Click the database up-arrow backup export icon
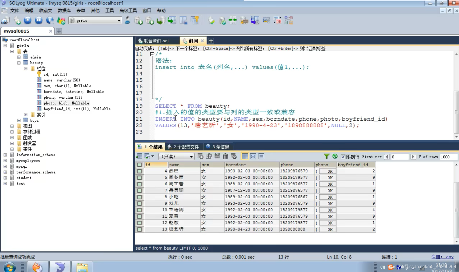The height and width of the screenshot is (272, 459). click(150, 20)
